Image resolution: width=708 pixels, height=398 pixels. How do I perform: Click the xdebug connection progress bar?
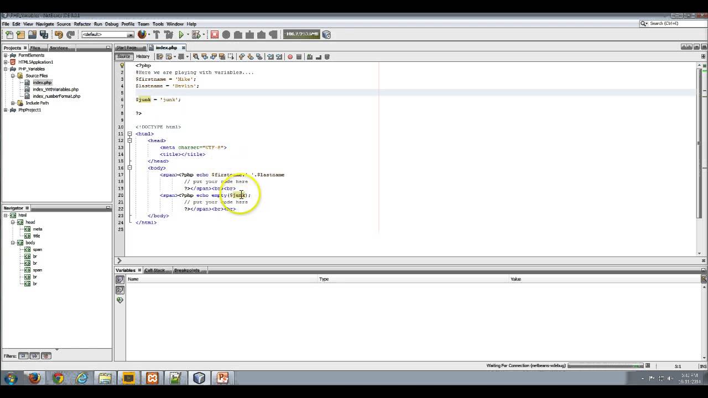point(606,365)
